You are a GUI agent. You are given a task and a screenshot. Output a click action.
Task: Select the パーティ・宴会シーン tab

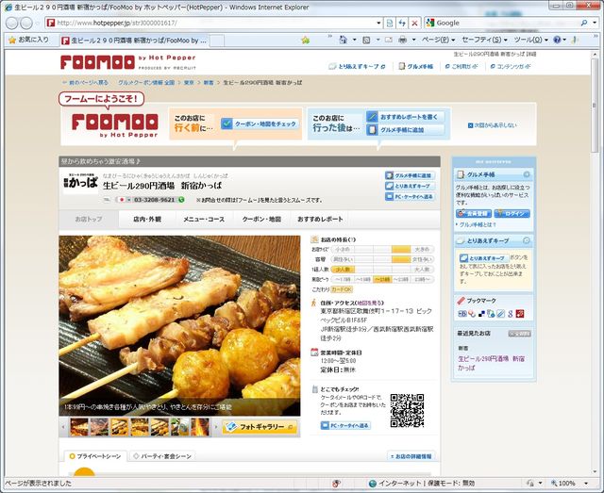coord(165,456)
